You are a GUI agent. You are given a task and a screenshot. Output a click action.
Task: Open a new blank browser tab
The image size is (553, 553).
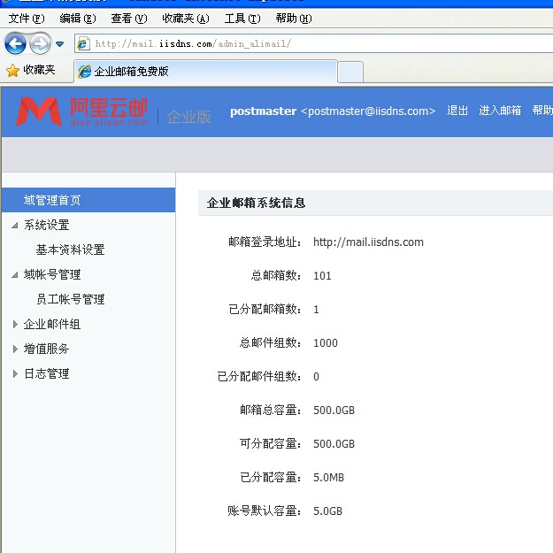tap(350, 71)
